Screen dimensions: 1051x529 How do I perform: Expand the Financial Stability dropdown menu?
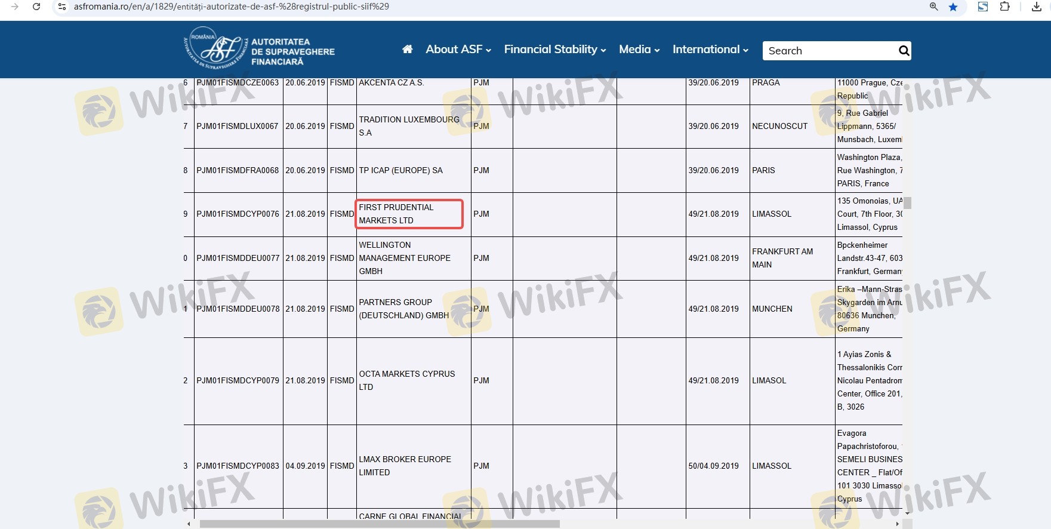point(554,50)
